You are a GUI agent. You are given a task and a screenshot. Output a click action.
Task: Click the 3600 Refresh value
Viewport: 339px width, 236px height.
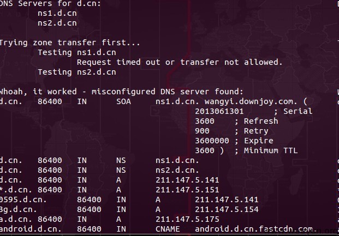click(x=205, y=121)
